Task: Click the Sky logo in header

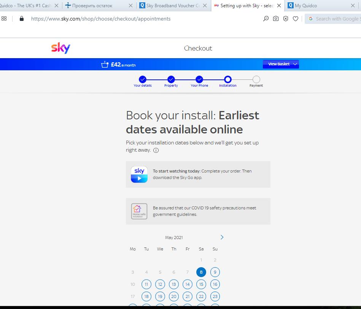Action: tap(61, 48)
